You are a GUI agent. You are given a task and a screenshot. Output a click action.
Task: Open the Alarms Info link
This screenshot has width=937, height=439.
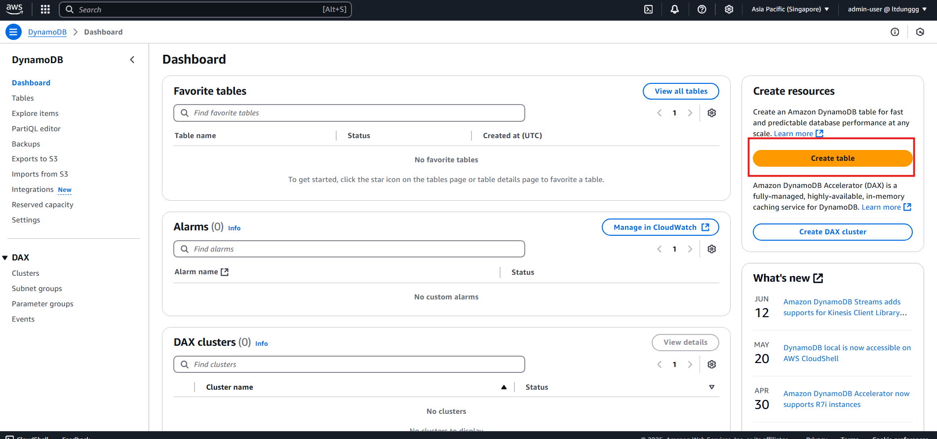coord(234,228)
